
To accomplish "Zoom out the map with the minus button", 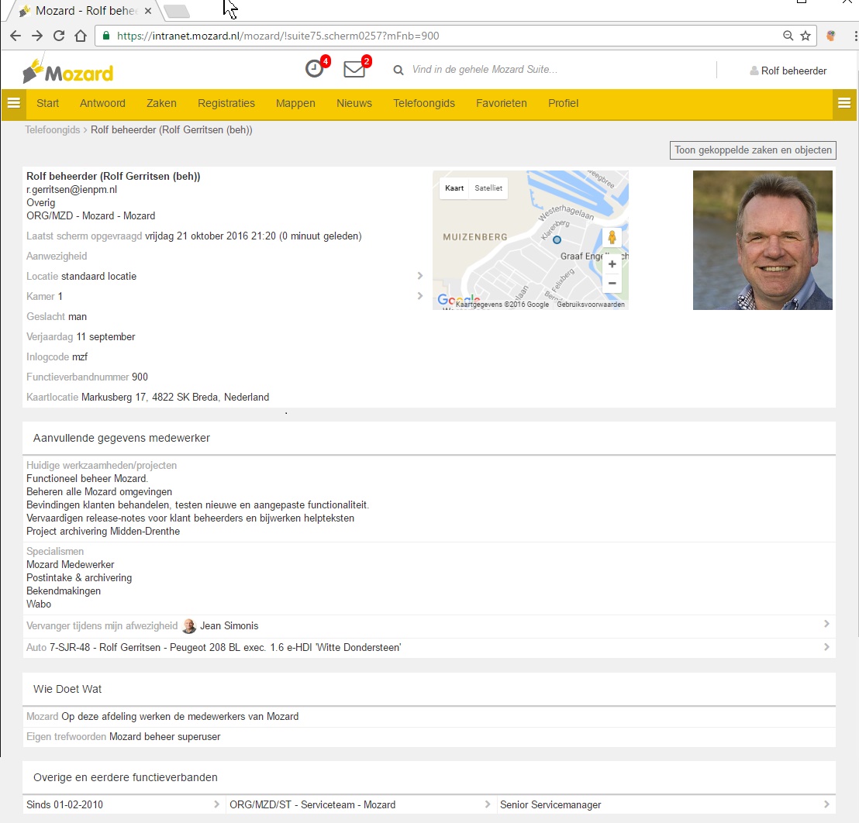I will (612, 283).
